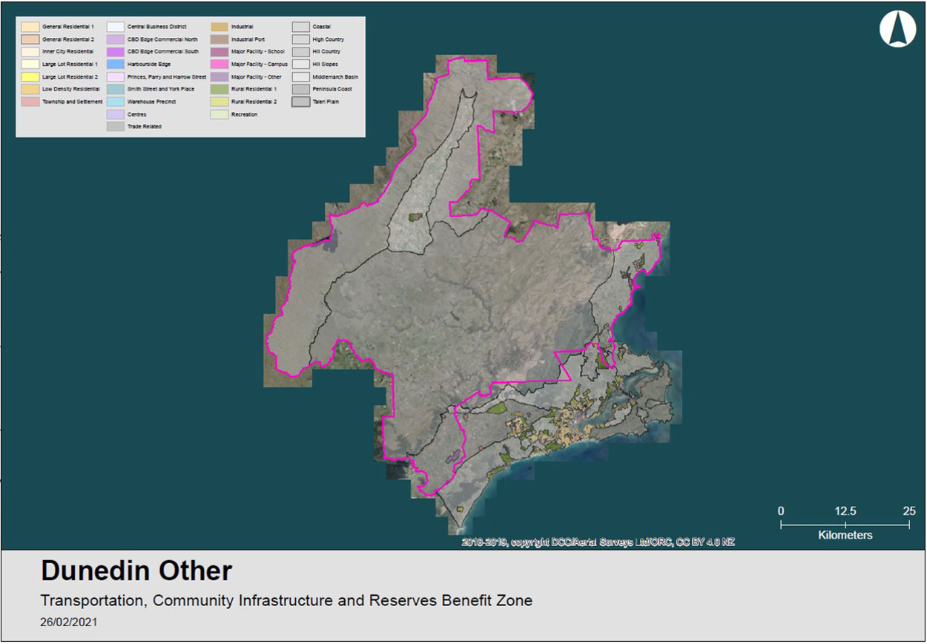The width and height of the screenshot is (927, 644).
Task: Select the Peninsula Coast legend entry
Action: click(331, 89)
